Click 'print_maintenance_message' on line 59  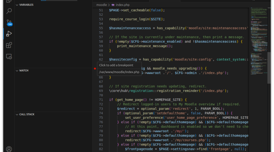tap(142, 46)
